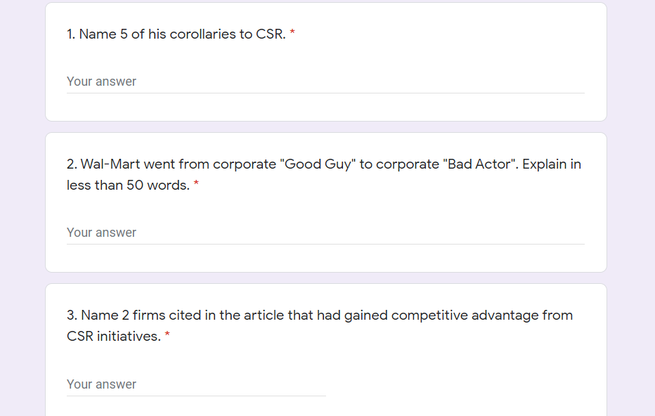Select the question 2 card about Wal-Mart
Screen dimensions: 655x416
[325, 200]
